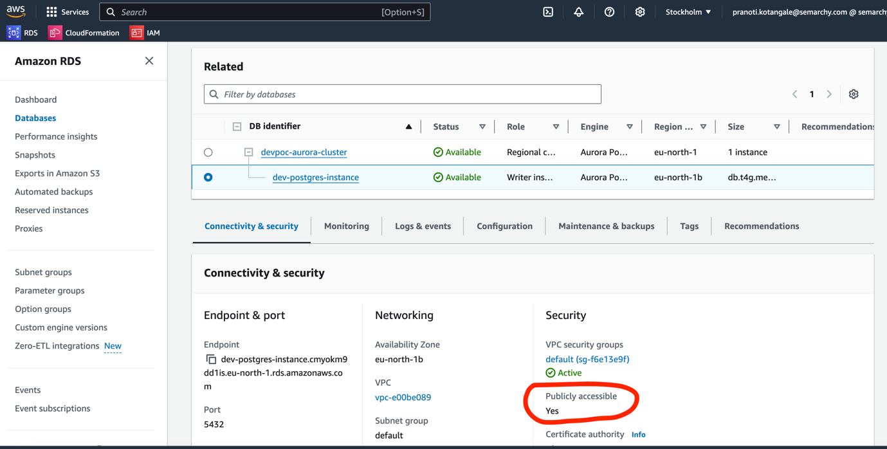
Task: Open the Engine column filter arrow
Action: (x=630, y=127)
